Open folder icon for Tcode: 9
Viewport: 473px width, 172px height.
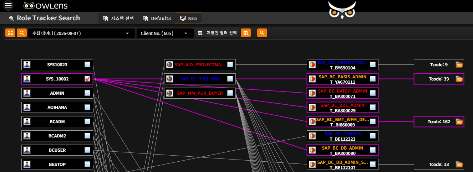click(459, 64)
